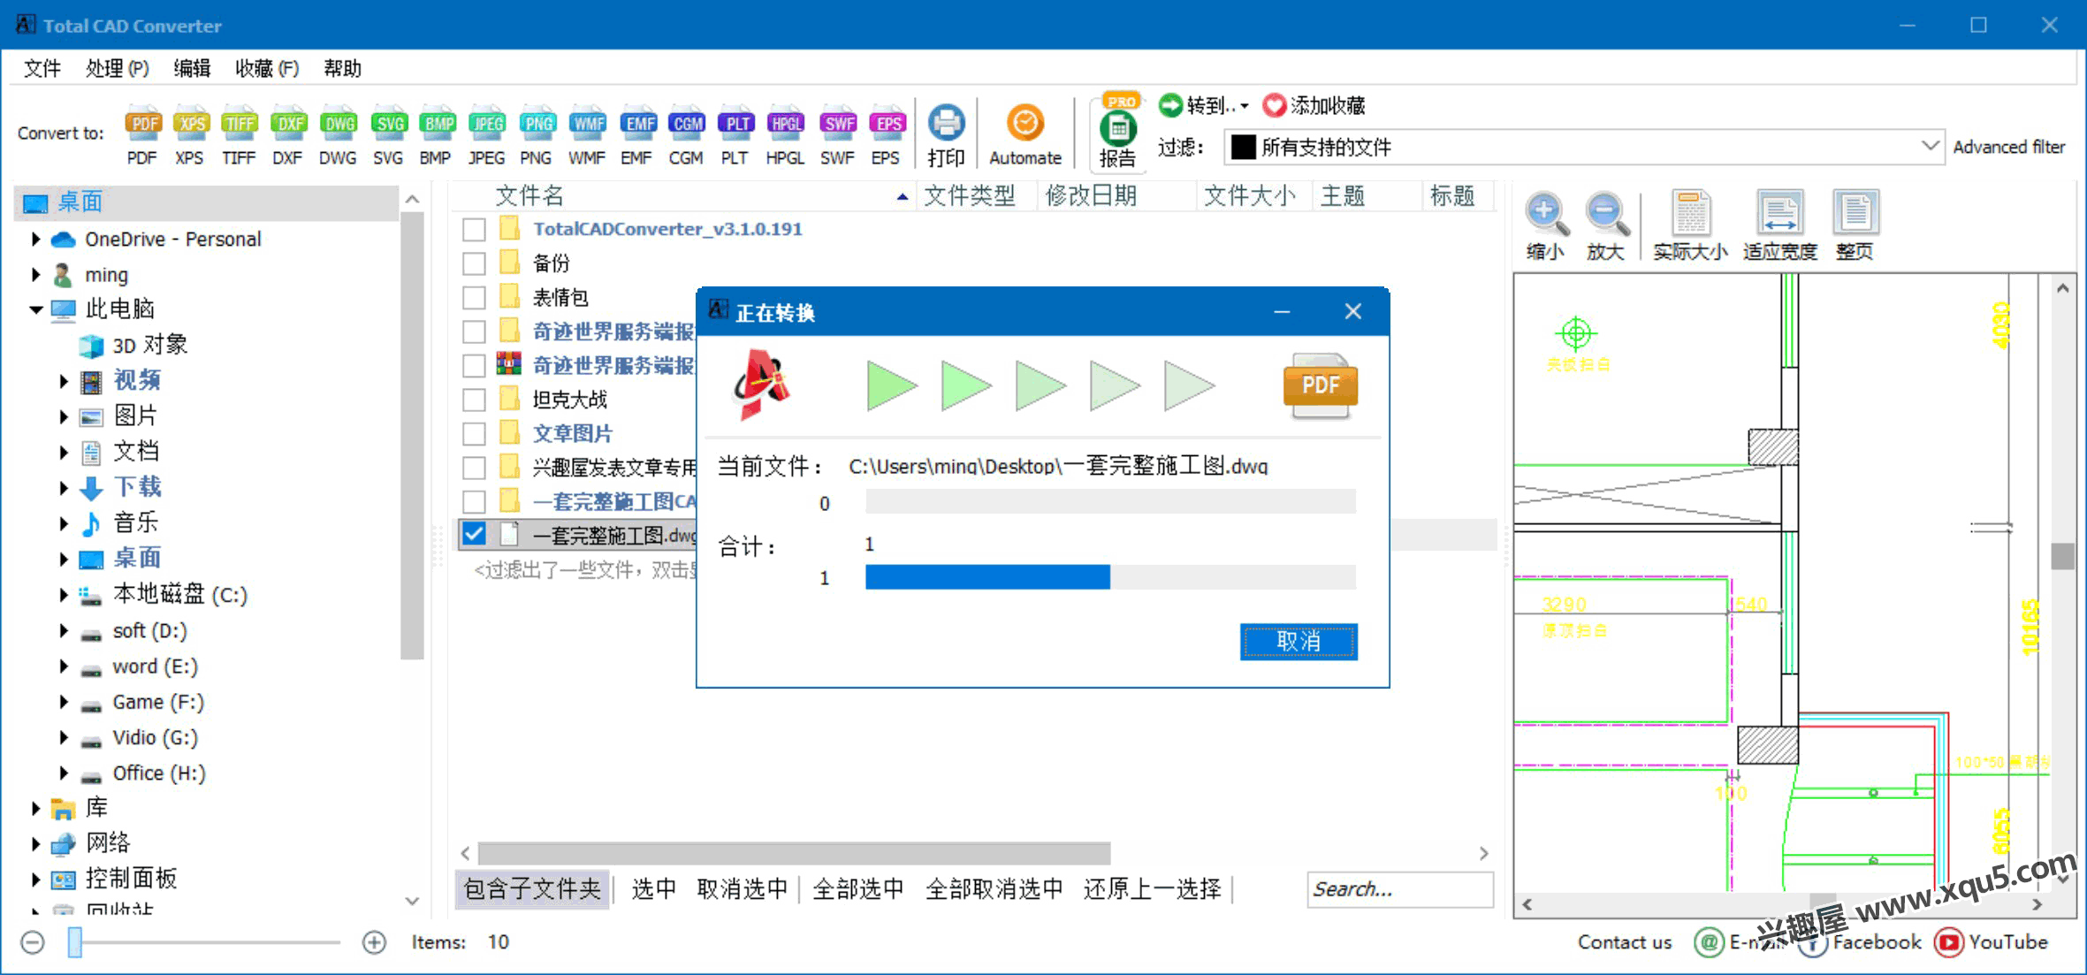Viewport: 2087px width, 975px height.
Task: Toggle 包含子文件夹 option
Action: [533, 888]
